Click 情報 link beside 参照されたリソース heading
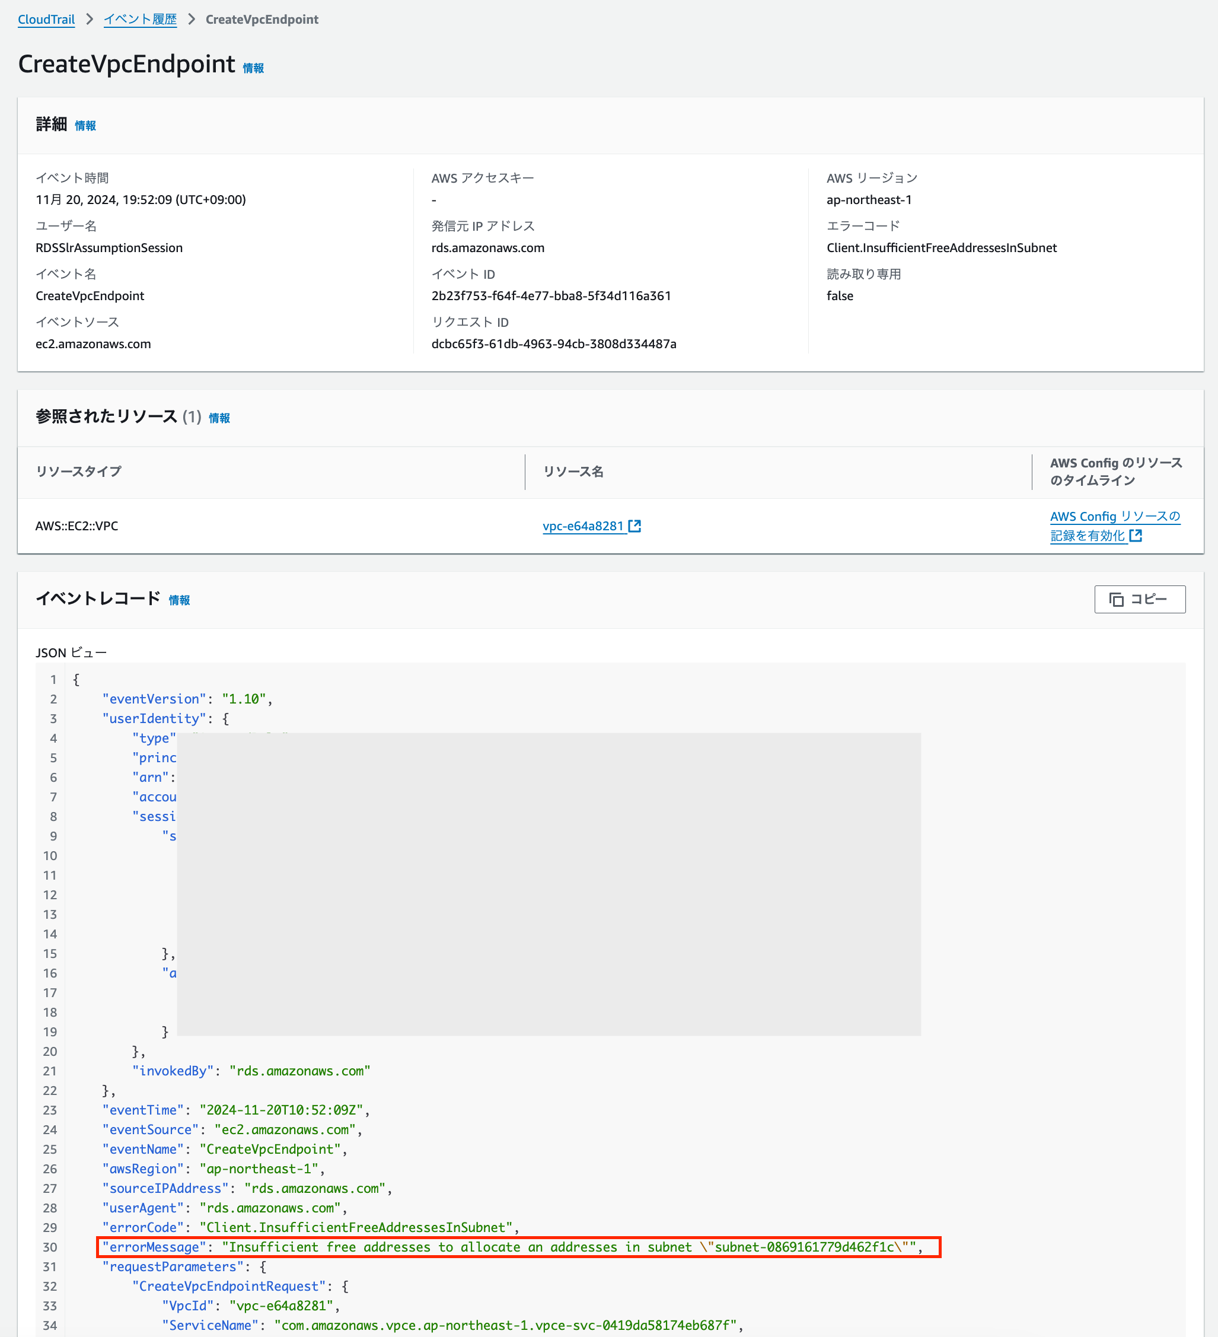 click(219, 418)
